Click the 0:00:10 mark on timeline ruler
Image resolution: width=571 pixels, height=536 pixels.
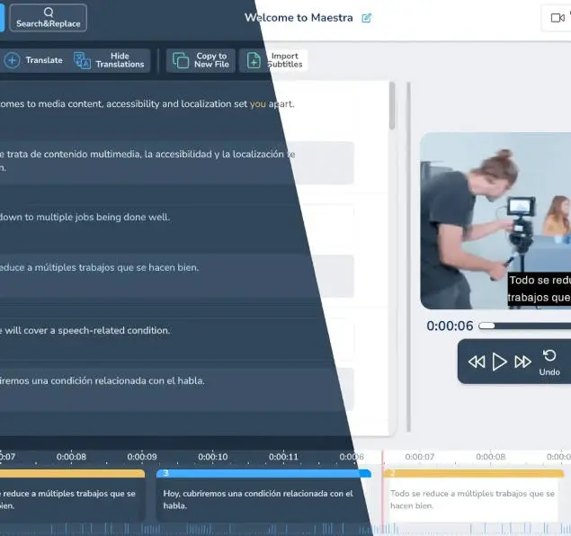point(212,457)
